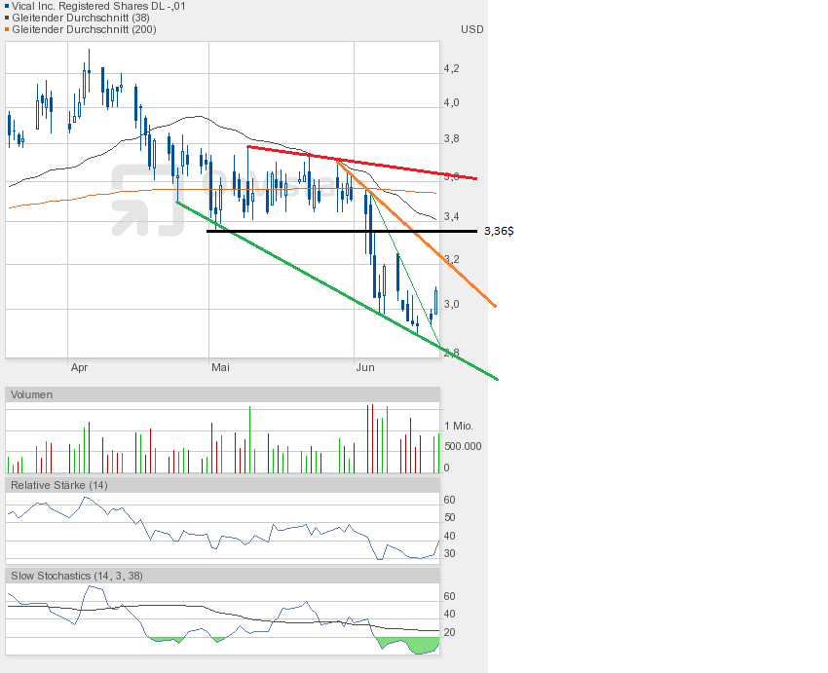Click the black legend marker for 38-day average
The image size is (828, 673).
coord(7,18)
